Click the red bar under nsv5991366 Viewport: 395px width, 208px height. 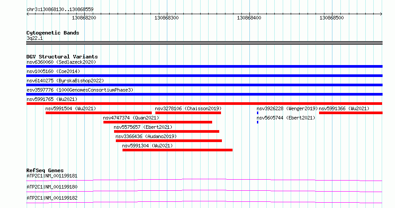point(351,113)
